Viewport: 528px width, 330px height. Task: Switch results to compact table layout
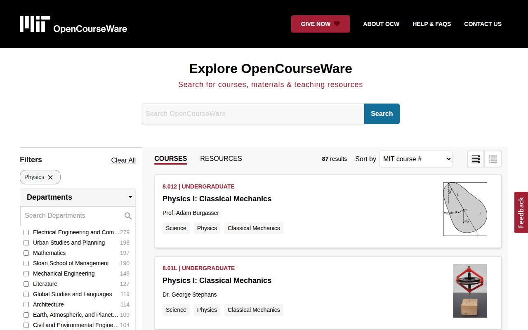[x=493, y=159]
